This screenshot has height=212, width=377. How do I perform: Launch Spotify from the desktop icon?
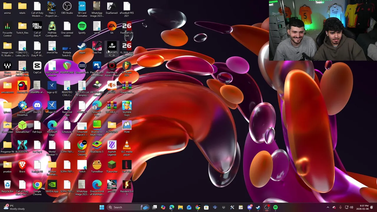[82, 28]
